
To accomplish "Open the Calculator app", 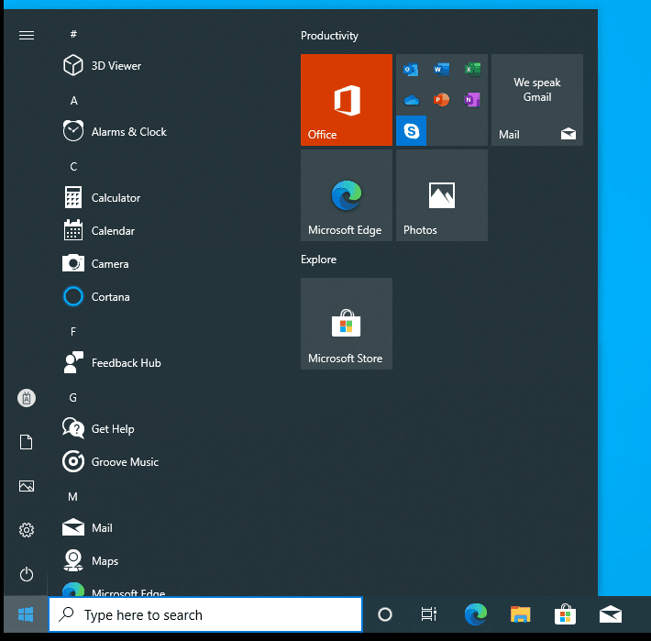I will (115, 198).
